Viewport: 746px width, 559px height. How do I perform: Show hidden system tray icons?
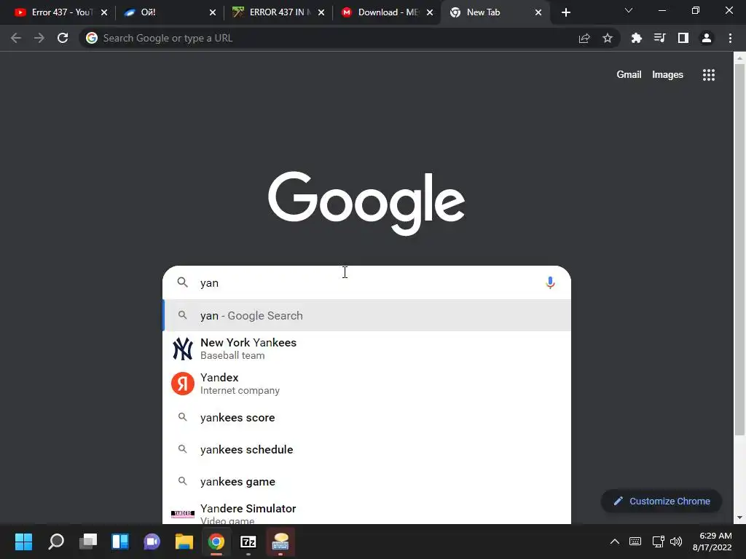(615, 542)
